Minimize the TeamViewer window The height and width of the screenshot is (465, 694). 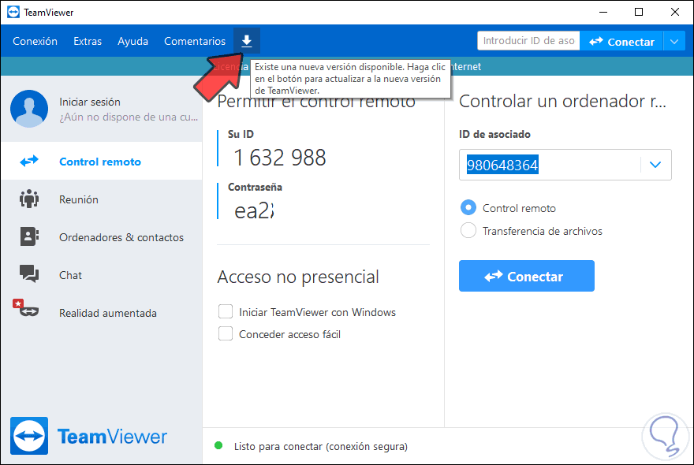603,12
